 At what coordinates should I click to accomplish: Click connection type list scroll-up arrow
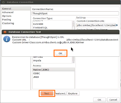(x=74, y=22)
